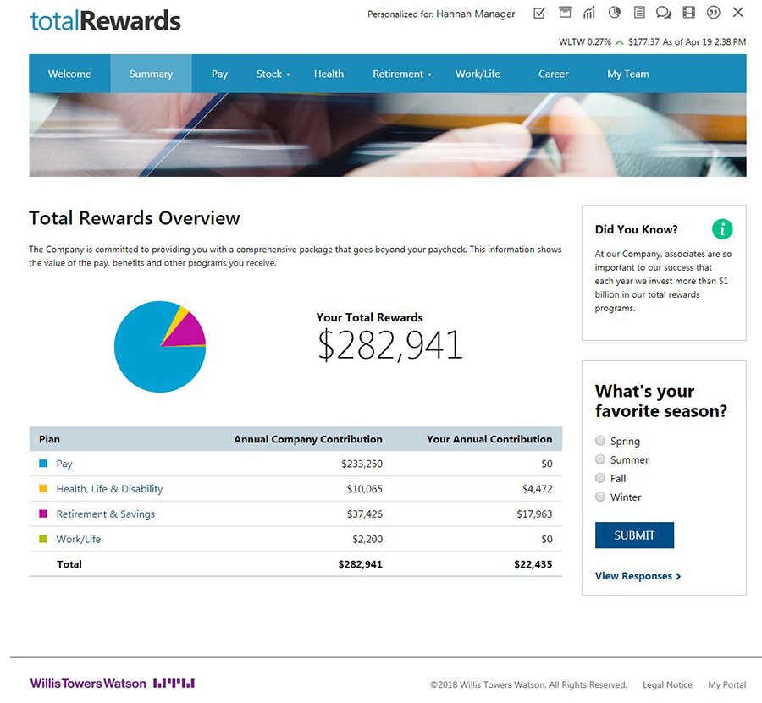Open the video film reel icon
This screenshot has width=762, height=703.
[x=688, y=13]
